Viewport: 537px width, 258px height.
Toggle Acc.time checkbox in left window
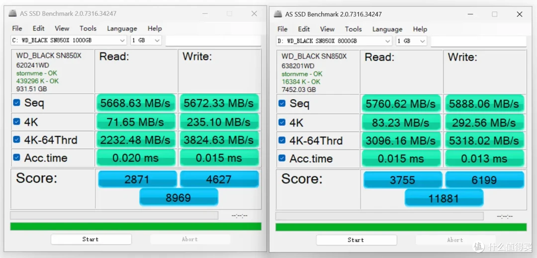tap(16, 157)
